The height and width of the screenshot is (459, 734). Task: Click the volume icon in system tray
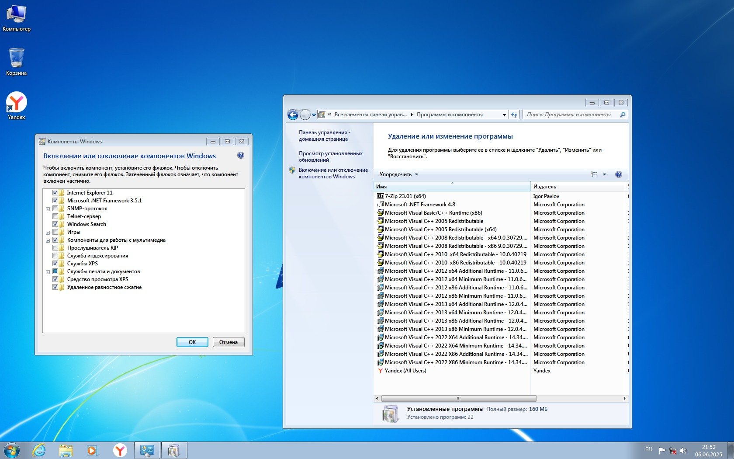click(683, 450)
